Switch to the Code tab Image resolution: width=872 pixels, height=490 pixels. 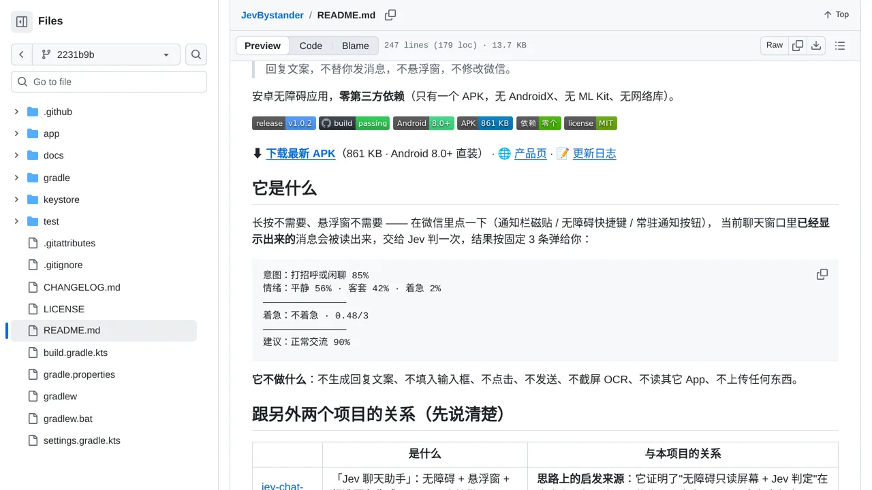[311, 46]
